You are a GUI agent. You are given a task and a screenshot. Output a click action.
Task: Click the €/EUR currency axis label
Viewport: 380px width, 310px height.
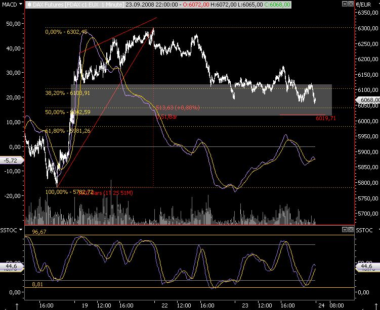363,5
